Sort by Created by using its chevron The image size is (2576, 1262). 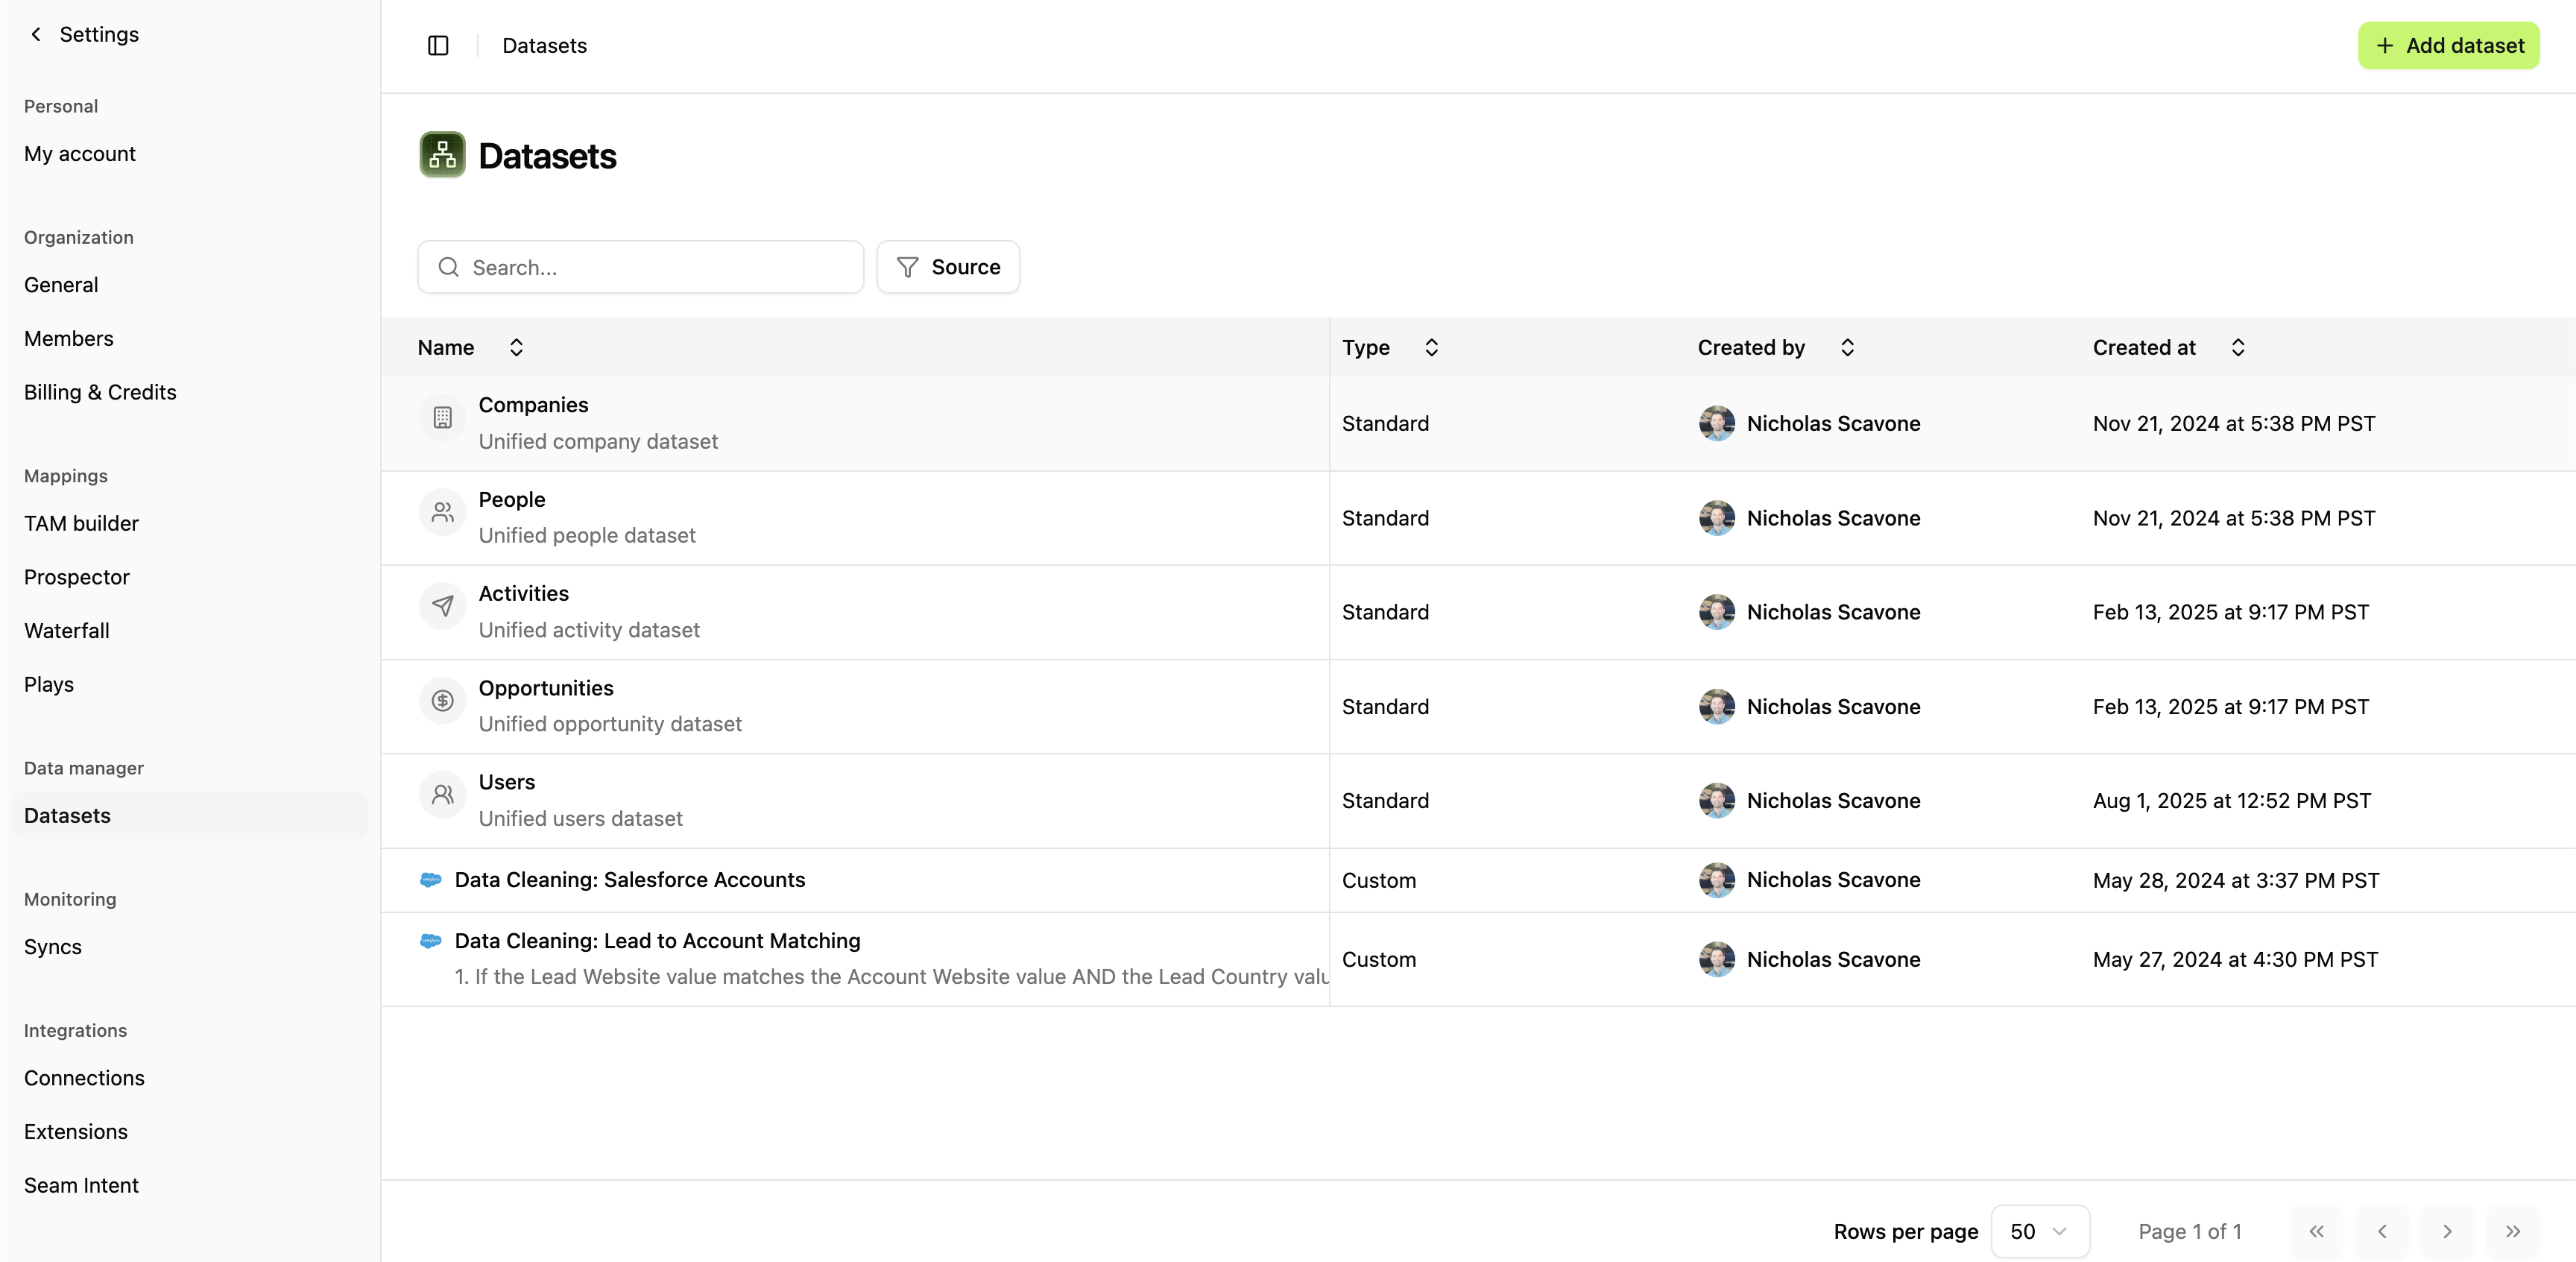(1847, 347)
